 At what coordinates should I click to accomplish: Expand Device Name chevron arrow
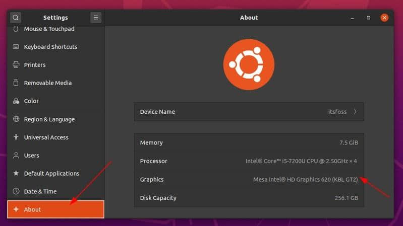(355, 112)
